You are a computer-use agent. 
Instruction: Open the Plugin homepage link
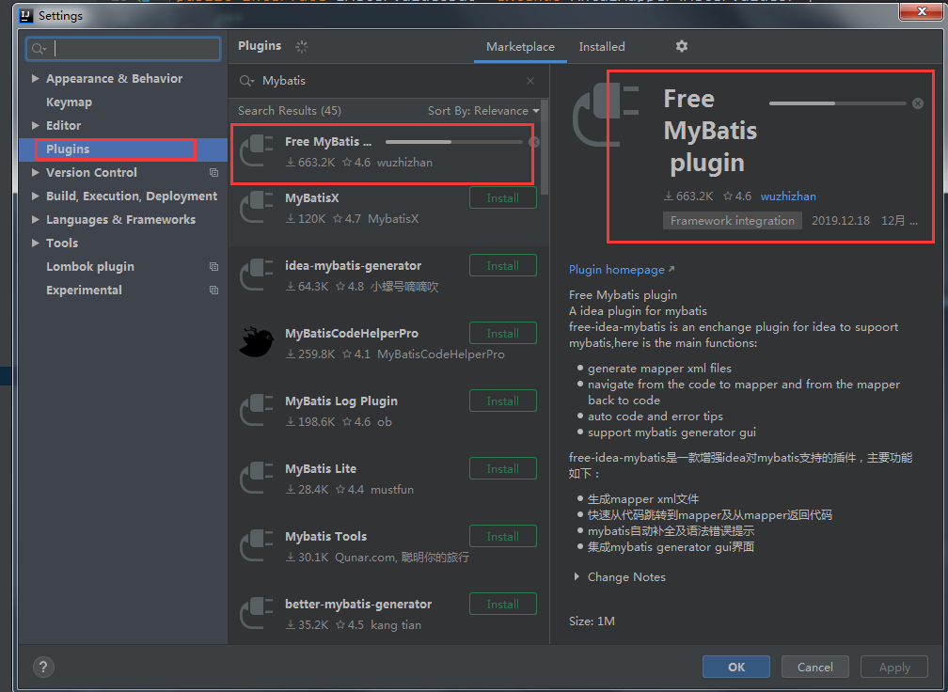coord(617,270)
